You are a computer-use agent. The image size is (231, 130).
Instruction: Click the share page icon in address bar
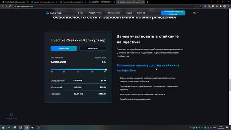point(196,6)
